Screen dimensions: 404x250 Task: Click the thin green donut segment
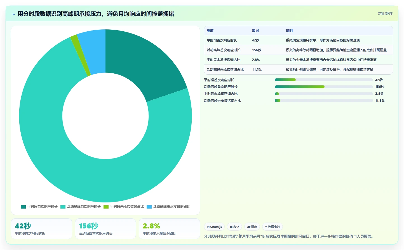(81, 56)
